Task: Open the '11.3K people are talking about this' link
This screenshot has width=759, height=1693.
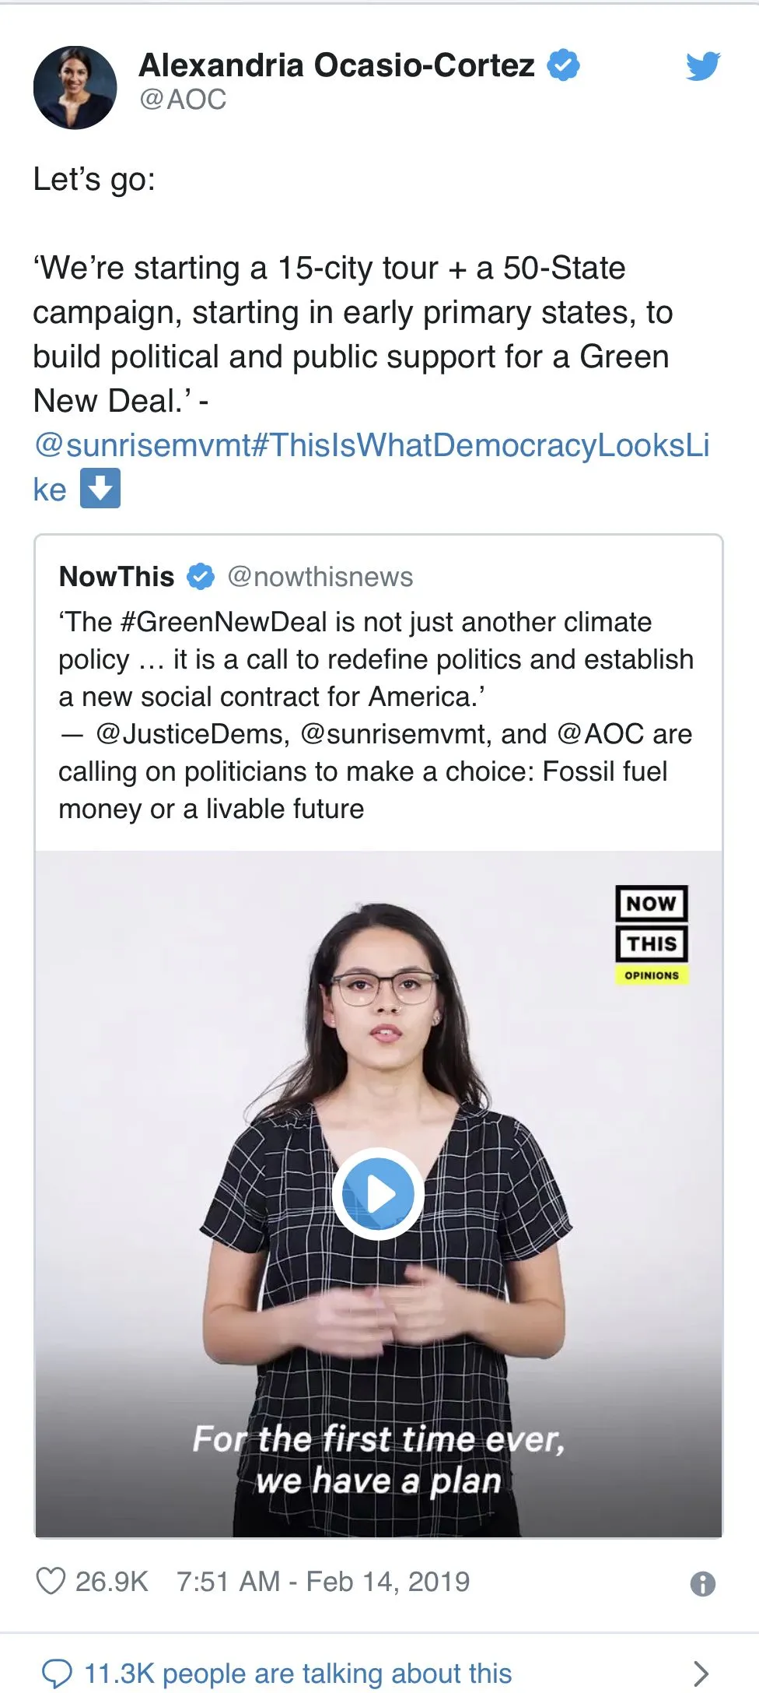Action: point(298,1673)
